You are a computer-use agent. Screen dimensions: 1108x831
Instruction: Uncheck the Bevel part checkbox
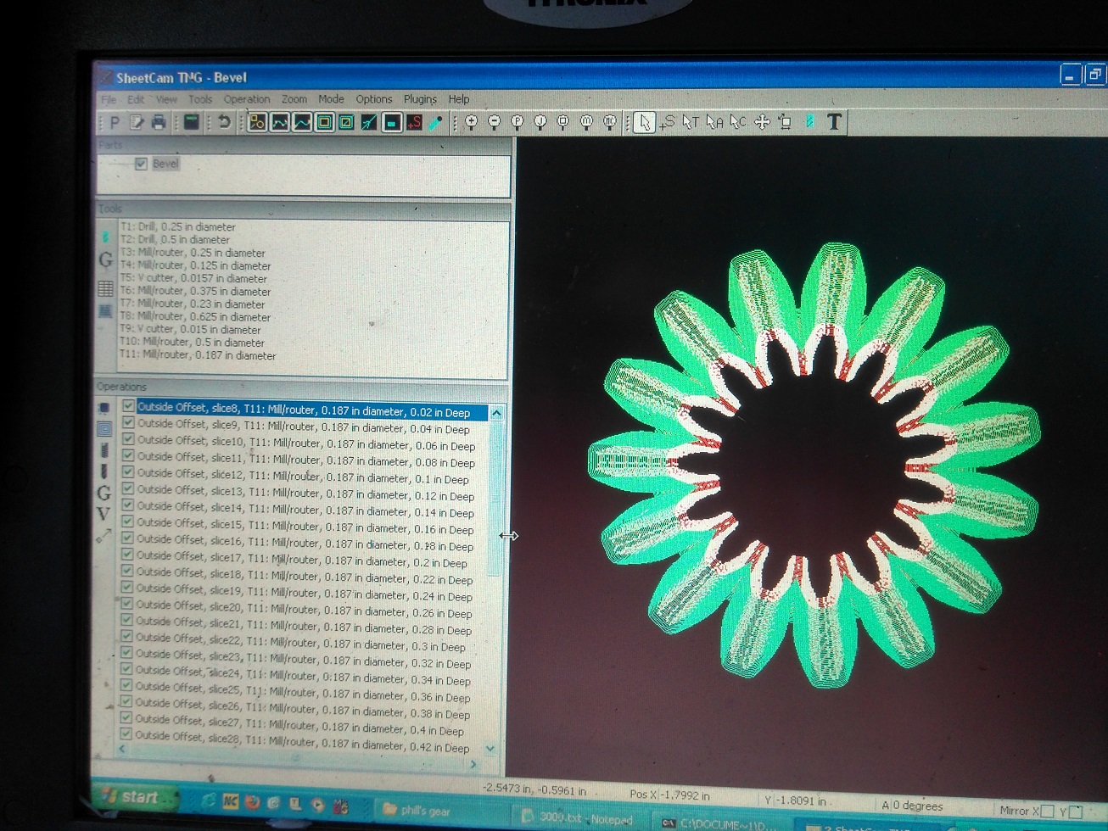142,164
